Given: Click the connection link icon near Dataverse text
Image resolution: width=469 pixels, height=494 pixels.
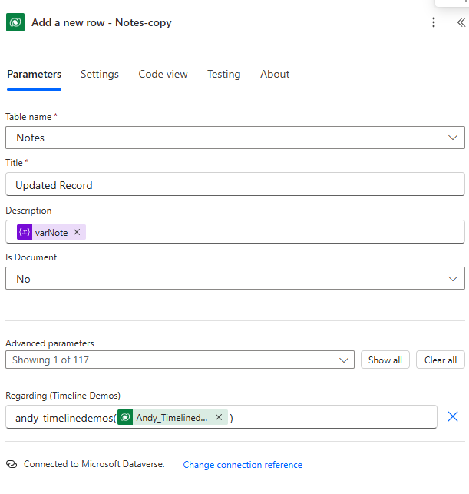Looking at the screenshot, I should [12, 464].
